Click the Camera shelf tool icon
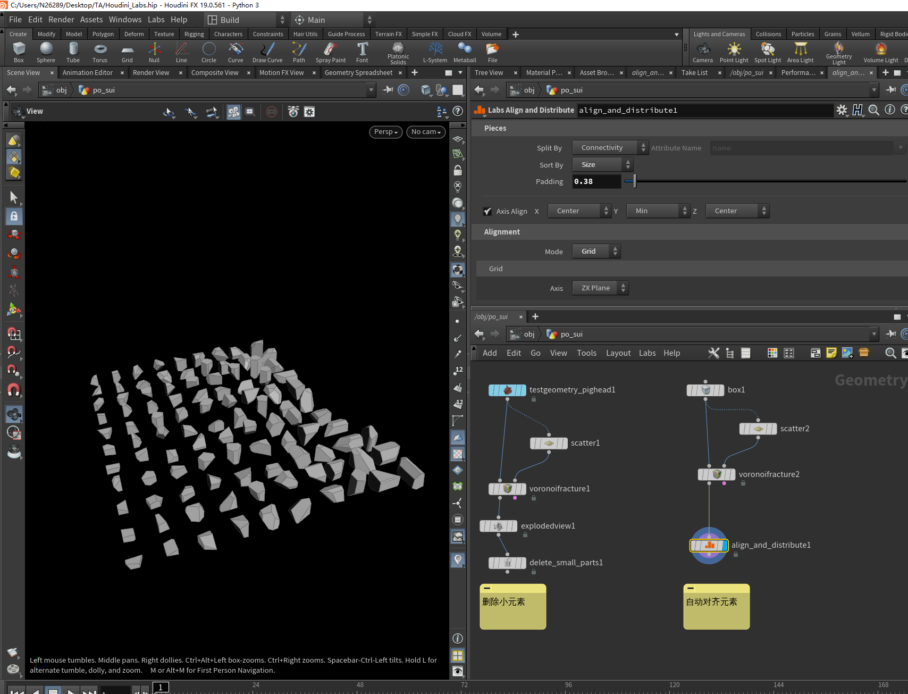The width and height of the screenshot is (908, 694). click(703, 49)
